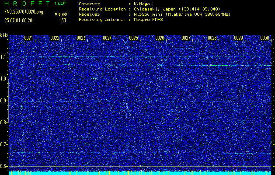This screenshot has height=175, width=275.
Task: Click the meteor count value 38
Action: pyautogui.click(x=63, y=21)
